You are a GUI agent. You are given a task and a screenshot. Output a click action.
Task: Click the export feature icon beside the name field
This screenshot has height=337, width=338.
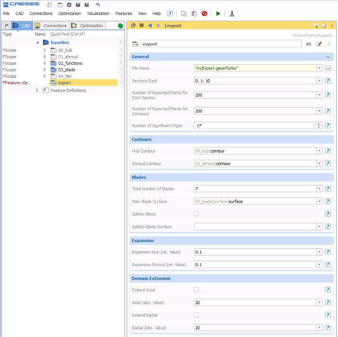tap(135, 44)
